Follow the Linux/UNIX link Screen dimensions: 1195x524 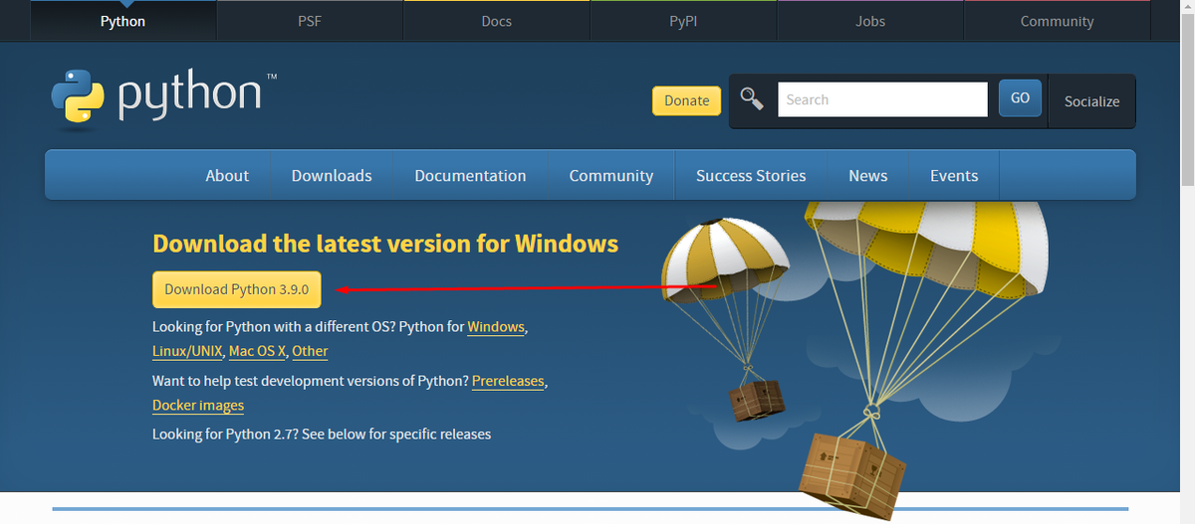(x=188, y=351)
